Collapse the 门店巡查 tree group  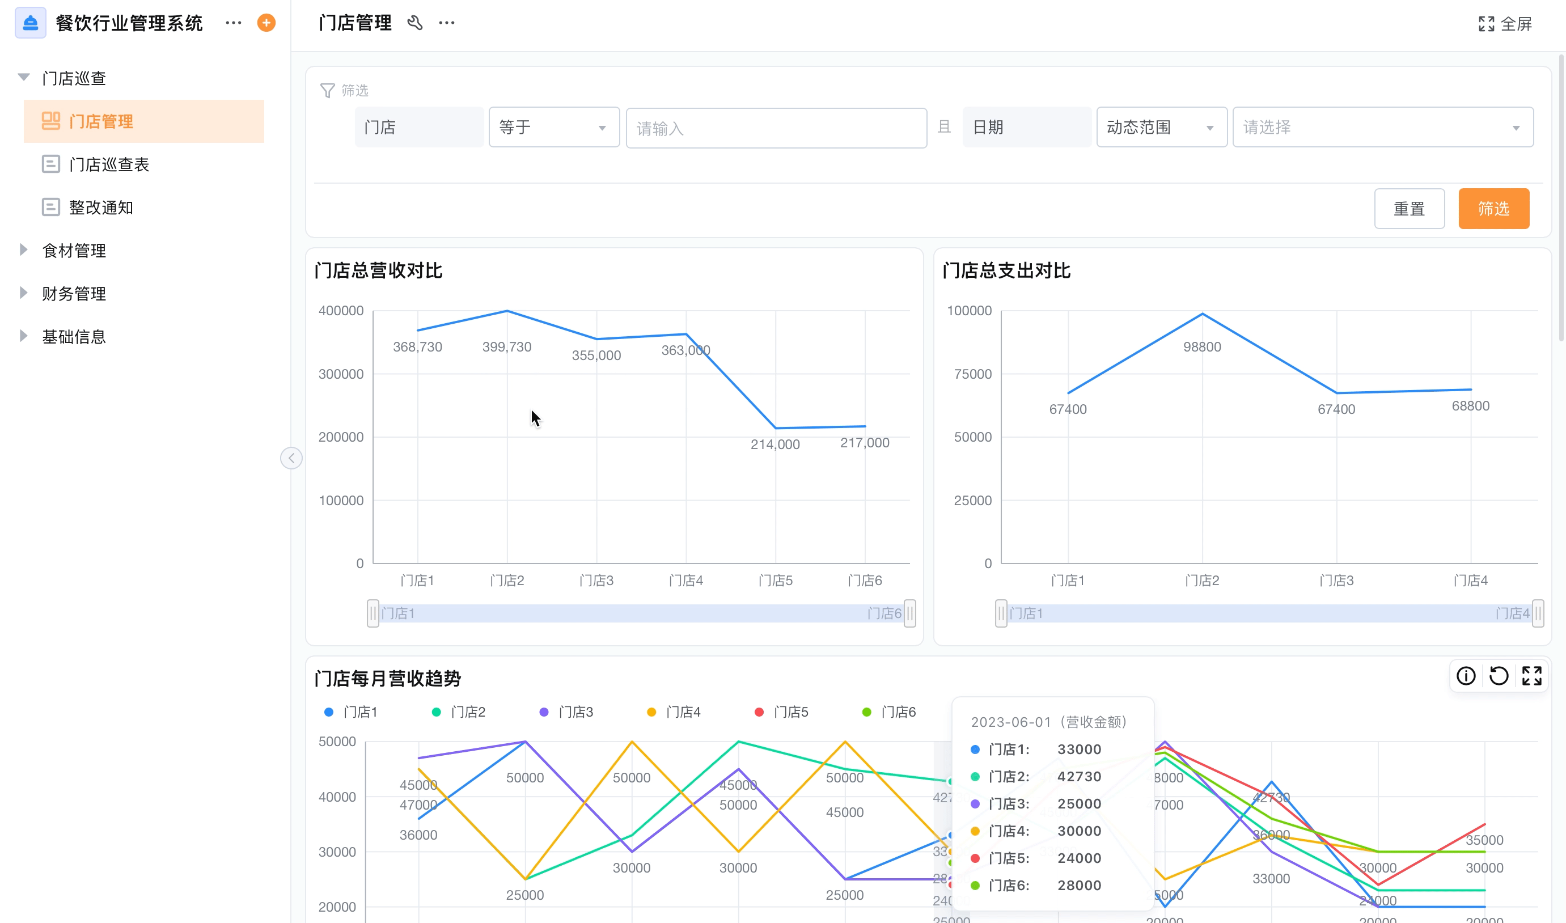(x=24, y=78)
